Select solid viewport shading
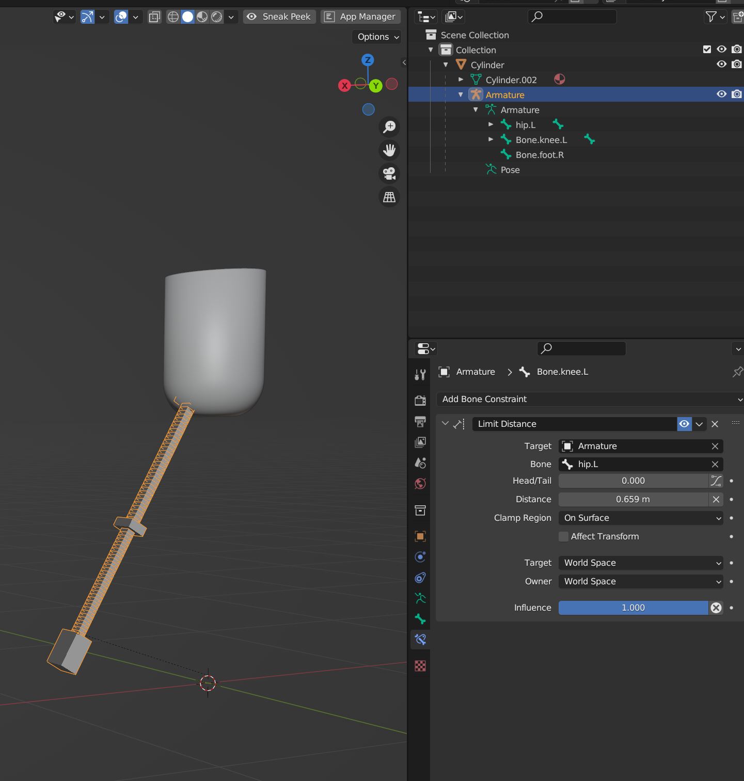This screenshot has width=744, height=781. tap(188, 17)
